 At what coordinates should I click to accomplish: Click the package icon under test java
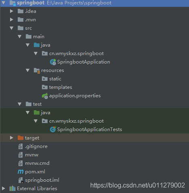point(45,121)
